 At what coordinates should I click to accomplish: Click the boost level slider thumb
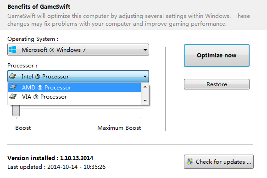click(x=16, y=111)
